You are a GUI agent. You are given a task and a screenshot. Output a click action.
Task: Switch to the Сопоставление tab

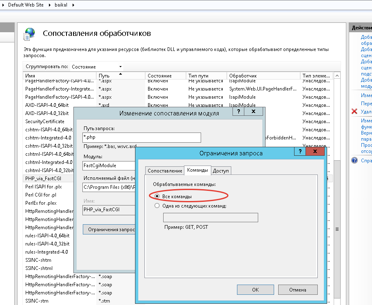164,170
